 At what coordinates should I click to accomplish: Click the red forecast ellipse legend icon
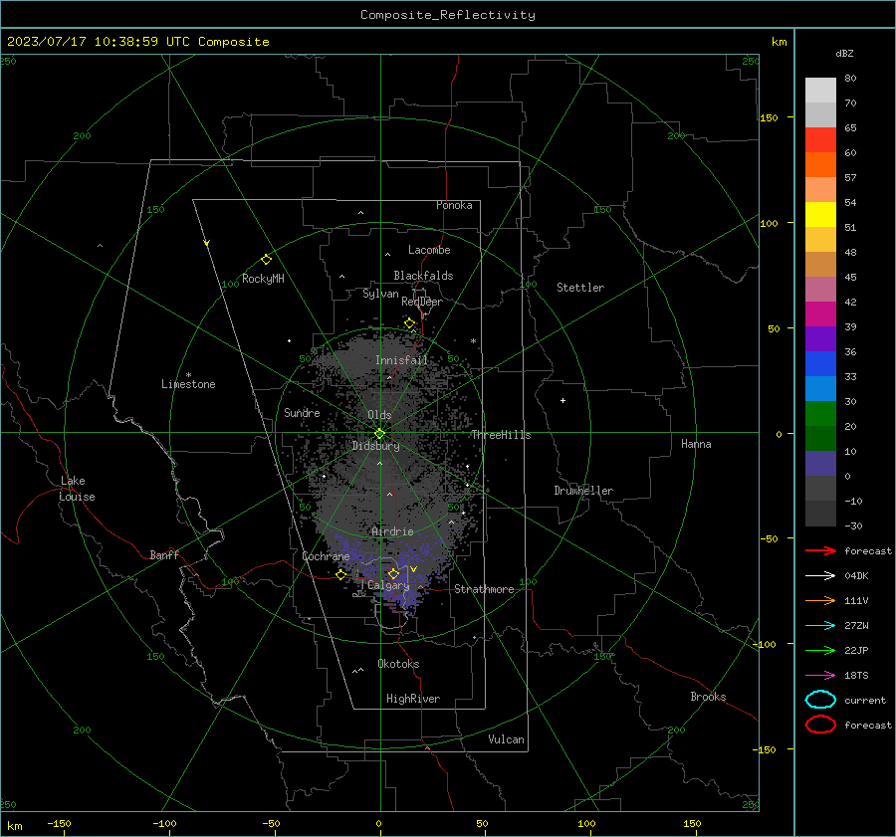point(820,725)
